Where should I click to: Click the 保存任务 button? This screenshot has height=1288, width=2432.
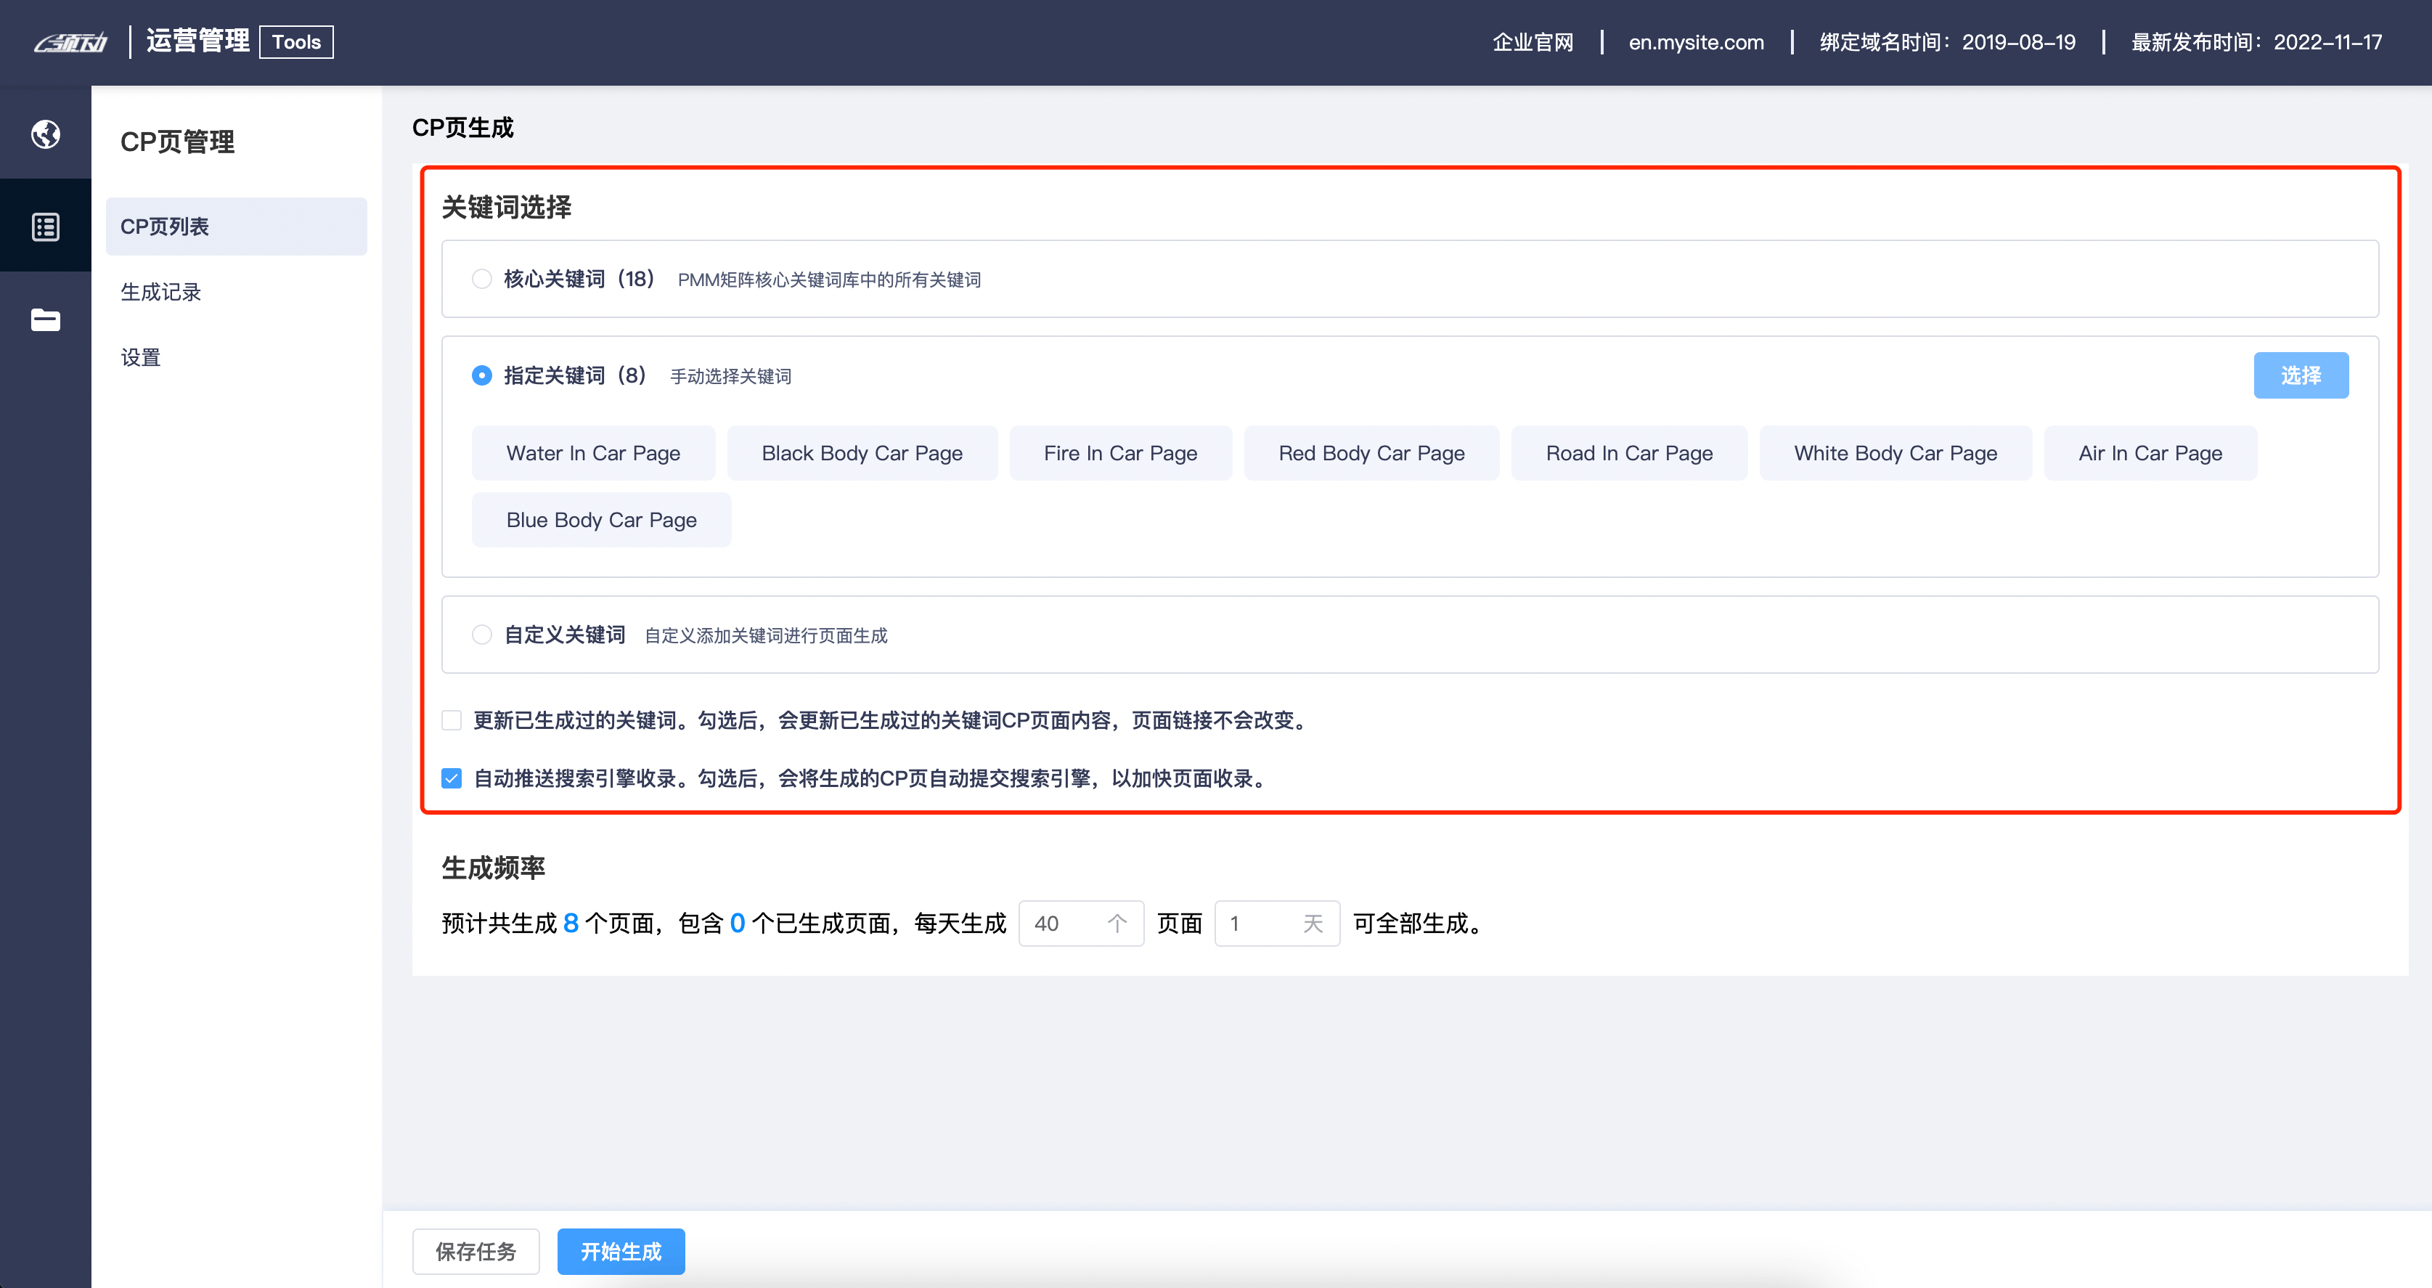[x=476, y=1251]
